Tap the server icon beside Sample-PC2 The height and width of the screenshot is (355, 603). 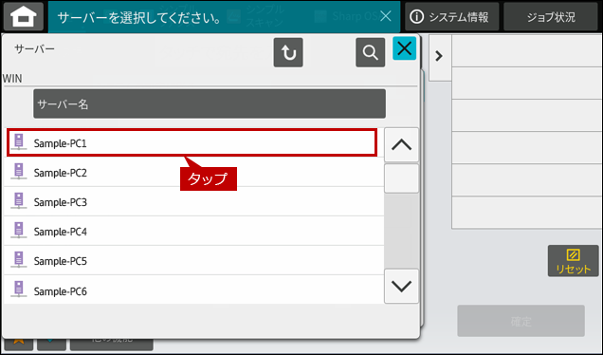pos(19,172)
